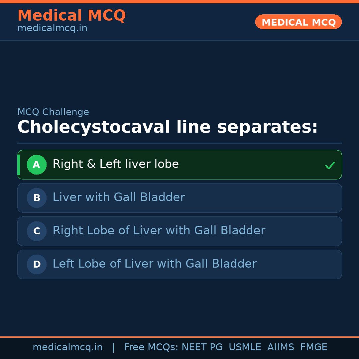Click the "Cholecystocaval line separates:" question heading

(168, 127)
